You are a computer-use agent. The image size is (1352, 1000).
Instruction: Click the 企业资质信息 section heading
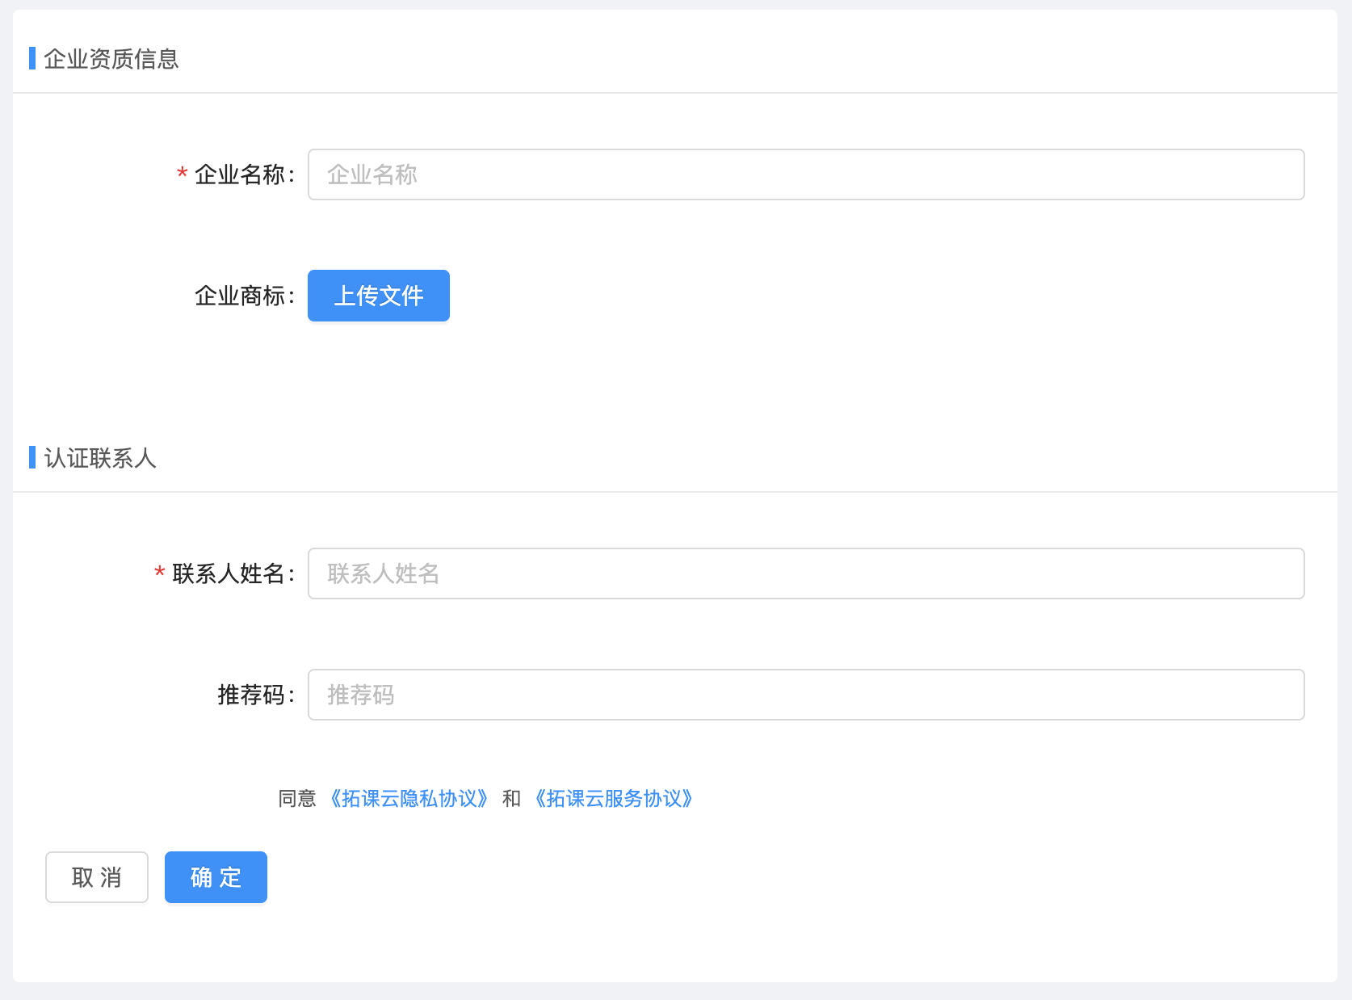pyautogui.click(x=111, y=59)
